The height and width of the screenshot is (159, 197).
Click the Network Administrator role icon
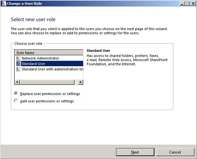18,58
